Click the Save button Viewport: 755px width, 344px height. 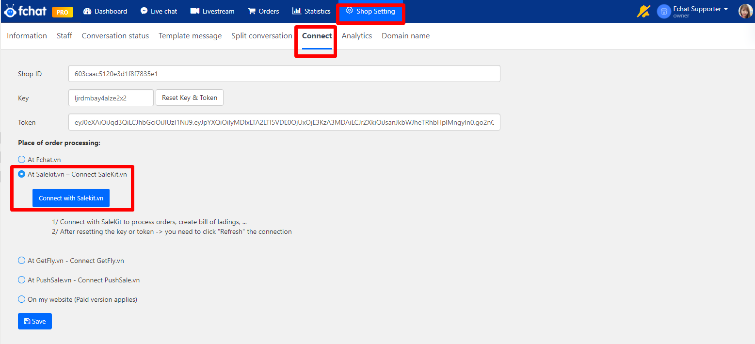[x=35, y=321]
